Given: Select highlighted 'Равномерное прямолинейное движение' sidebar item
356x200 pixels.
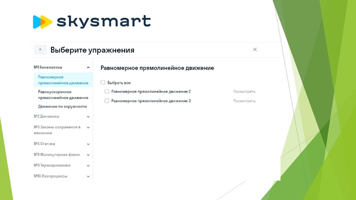Looking at the screenshot, I should (63, 80).
